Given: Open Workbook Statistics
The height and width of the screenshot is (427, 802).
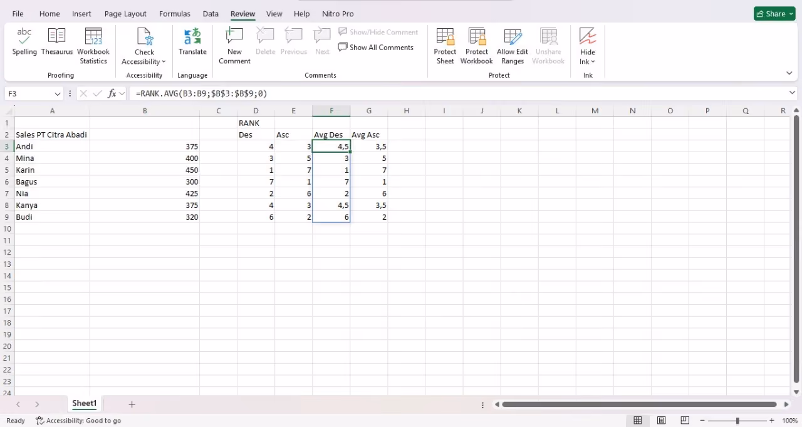Looking at the screenshot, I should (x=93, y=46).
